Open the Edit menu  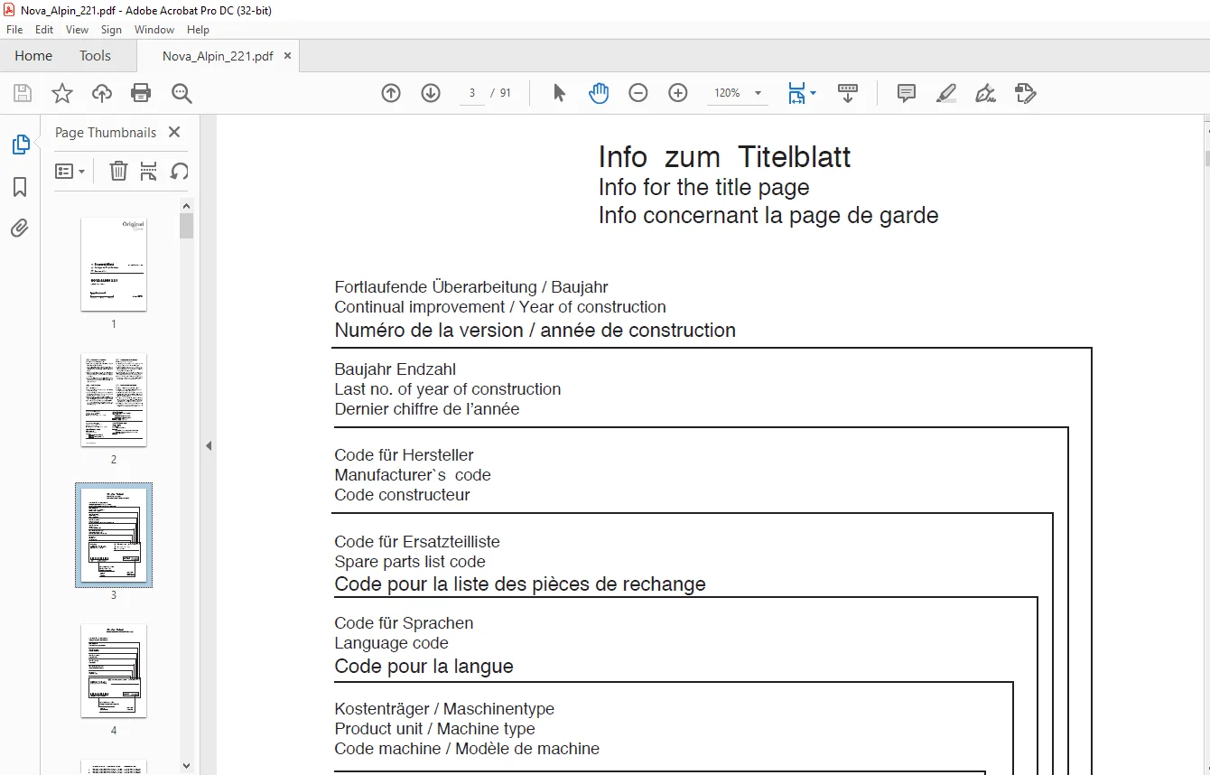coord(44,30)
